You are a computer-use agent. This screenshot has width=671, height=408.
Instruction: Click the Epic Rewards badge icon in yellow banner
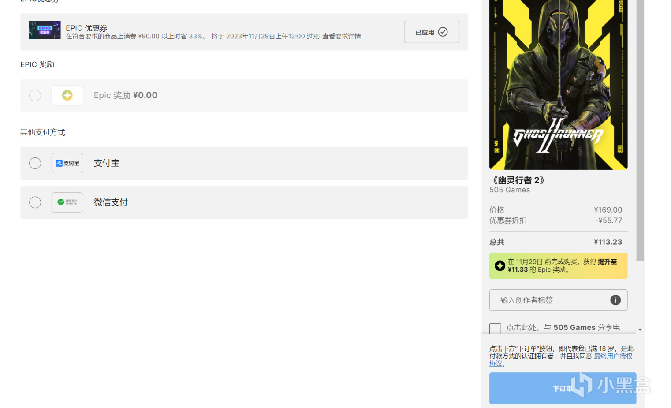[x=500, y=266]
